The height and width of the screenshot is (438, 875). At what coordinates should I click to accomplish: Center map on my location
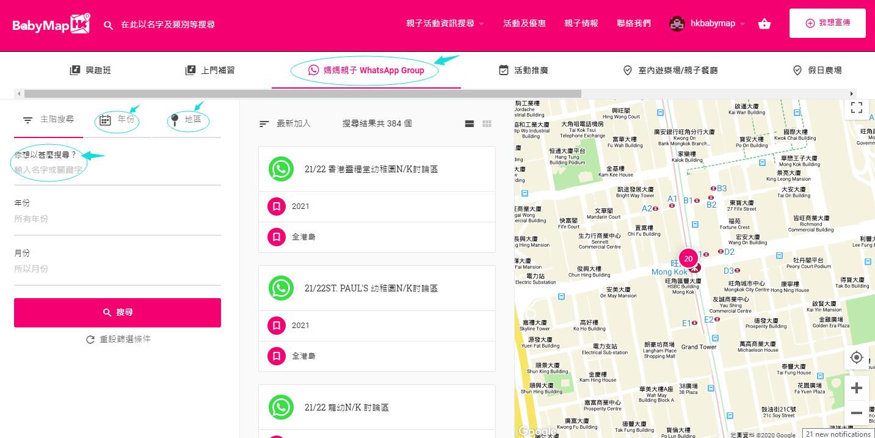coord(856,357)
